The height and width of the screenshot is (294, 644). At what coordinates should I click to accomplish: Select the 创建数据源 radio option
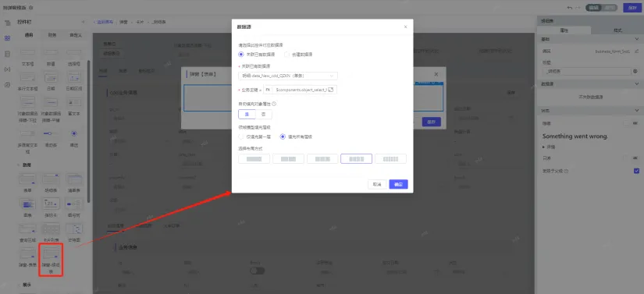298,55
